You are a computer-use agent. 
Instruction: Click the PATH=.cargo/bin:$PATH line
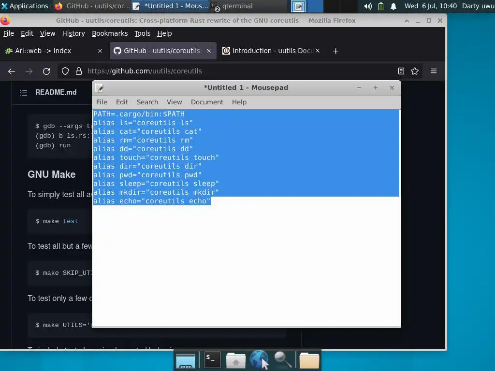[x=139, y=114]
